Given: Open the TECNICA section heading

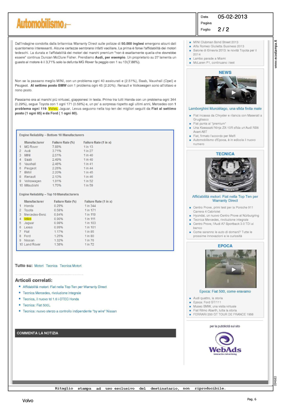Looking at the screenshot, I should [225, 154].
